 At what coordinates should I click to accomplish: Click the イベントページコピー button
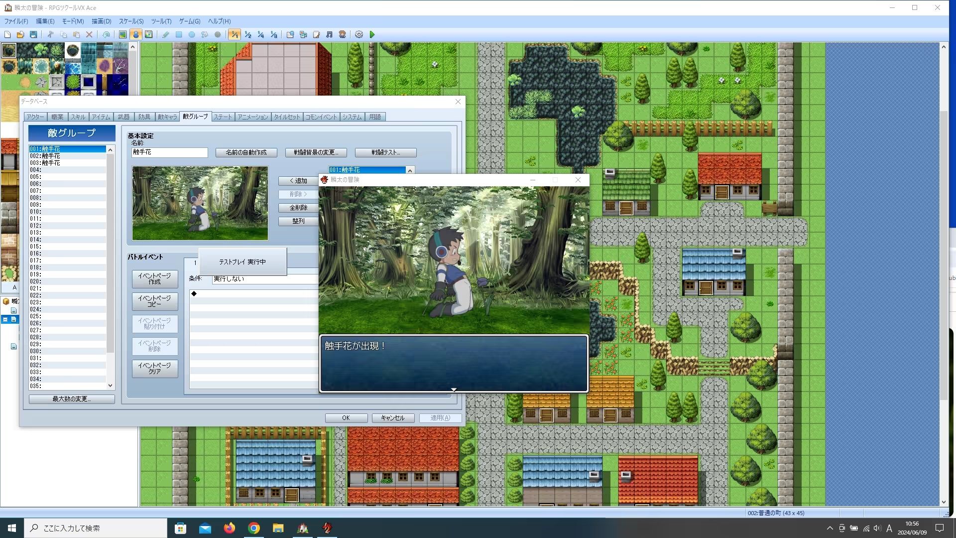pos(155,301)
